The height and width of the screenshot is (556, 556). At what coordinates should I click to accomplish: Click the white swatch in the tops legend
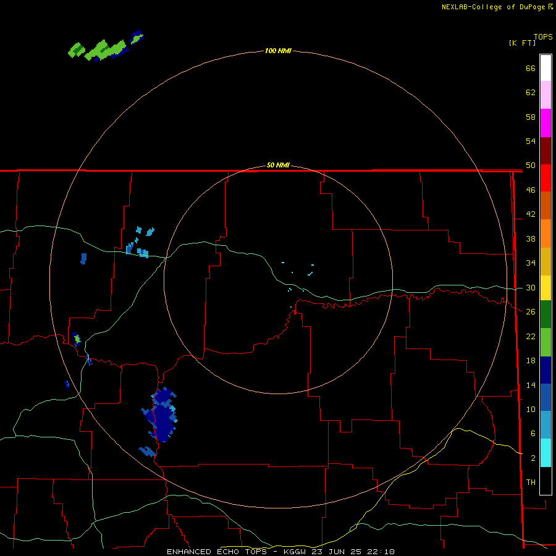coord(545,68)
